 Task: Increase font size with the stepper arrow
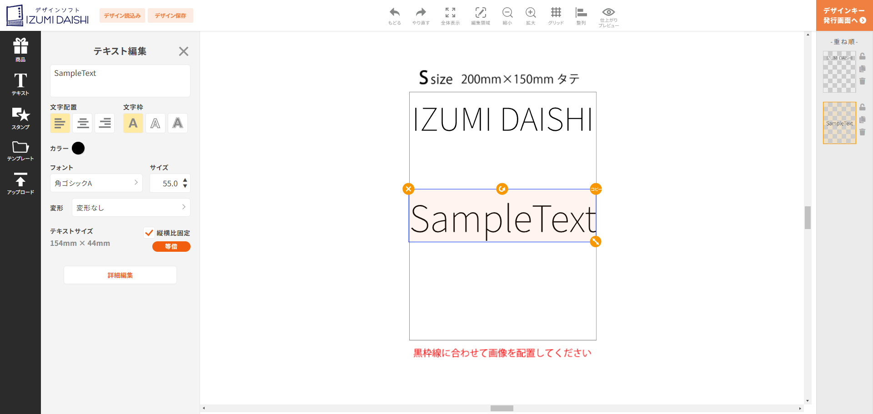click(185, 180)
